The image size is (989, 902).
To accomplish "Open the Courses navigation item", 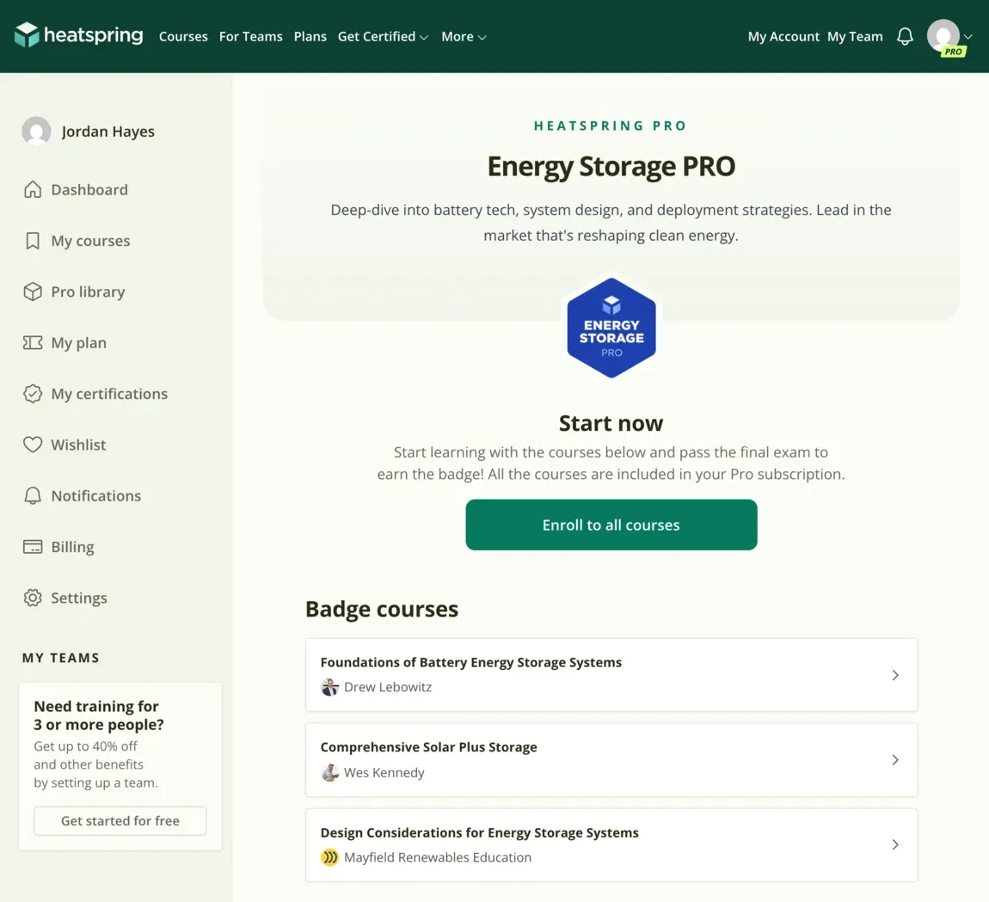I will (183, 37).
